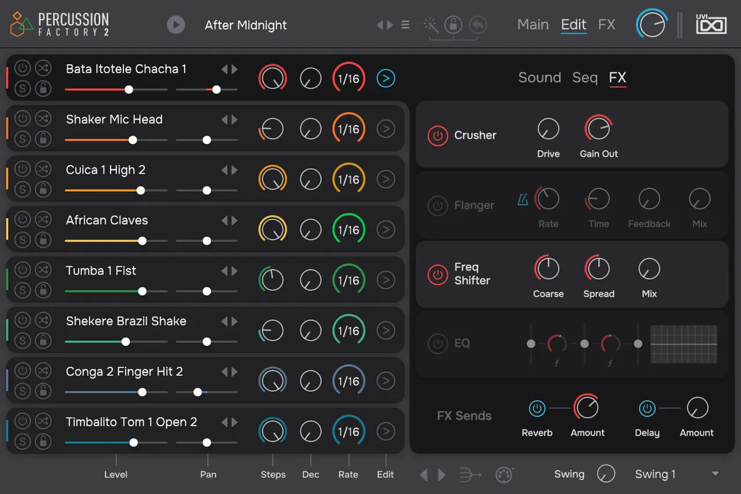Click the metronome sync icon in Flanger
This screenshot has height=494, width=741.
pos(522,199)
